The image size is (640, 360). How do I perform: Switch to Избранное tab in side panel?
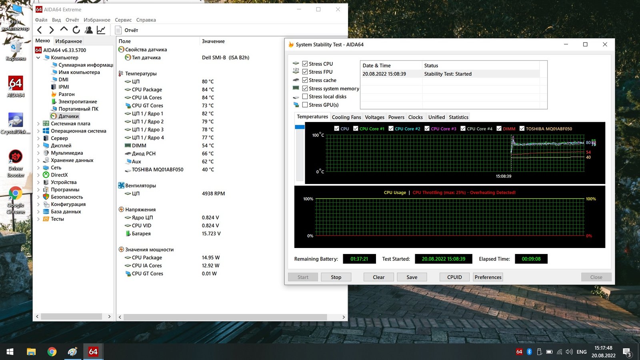pos(68,41)
